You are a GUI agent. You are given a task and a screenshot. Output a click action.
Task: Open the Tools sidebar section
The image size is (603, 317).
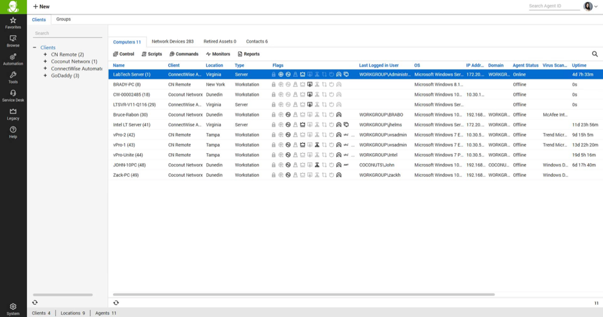click(13, 77)
